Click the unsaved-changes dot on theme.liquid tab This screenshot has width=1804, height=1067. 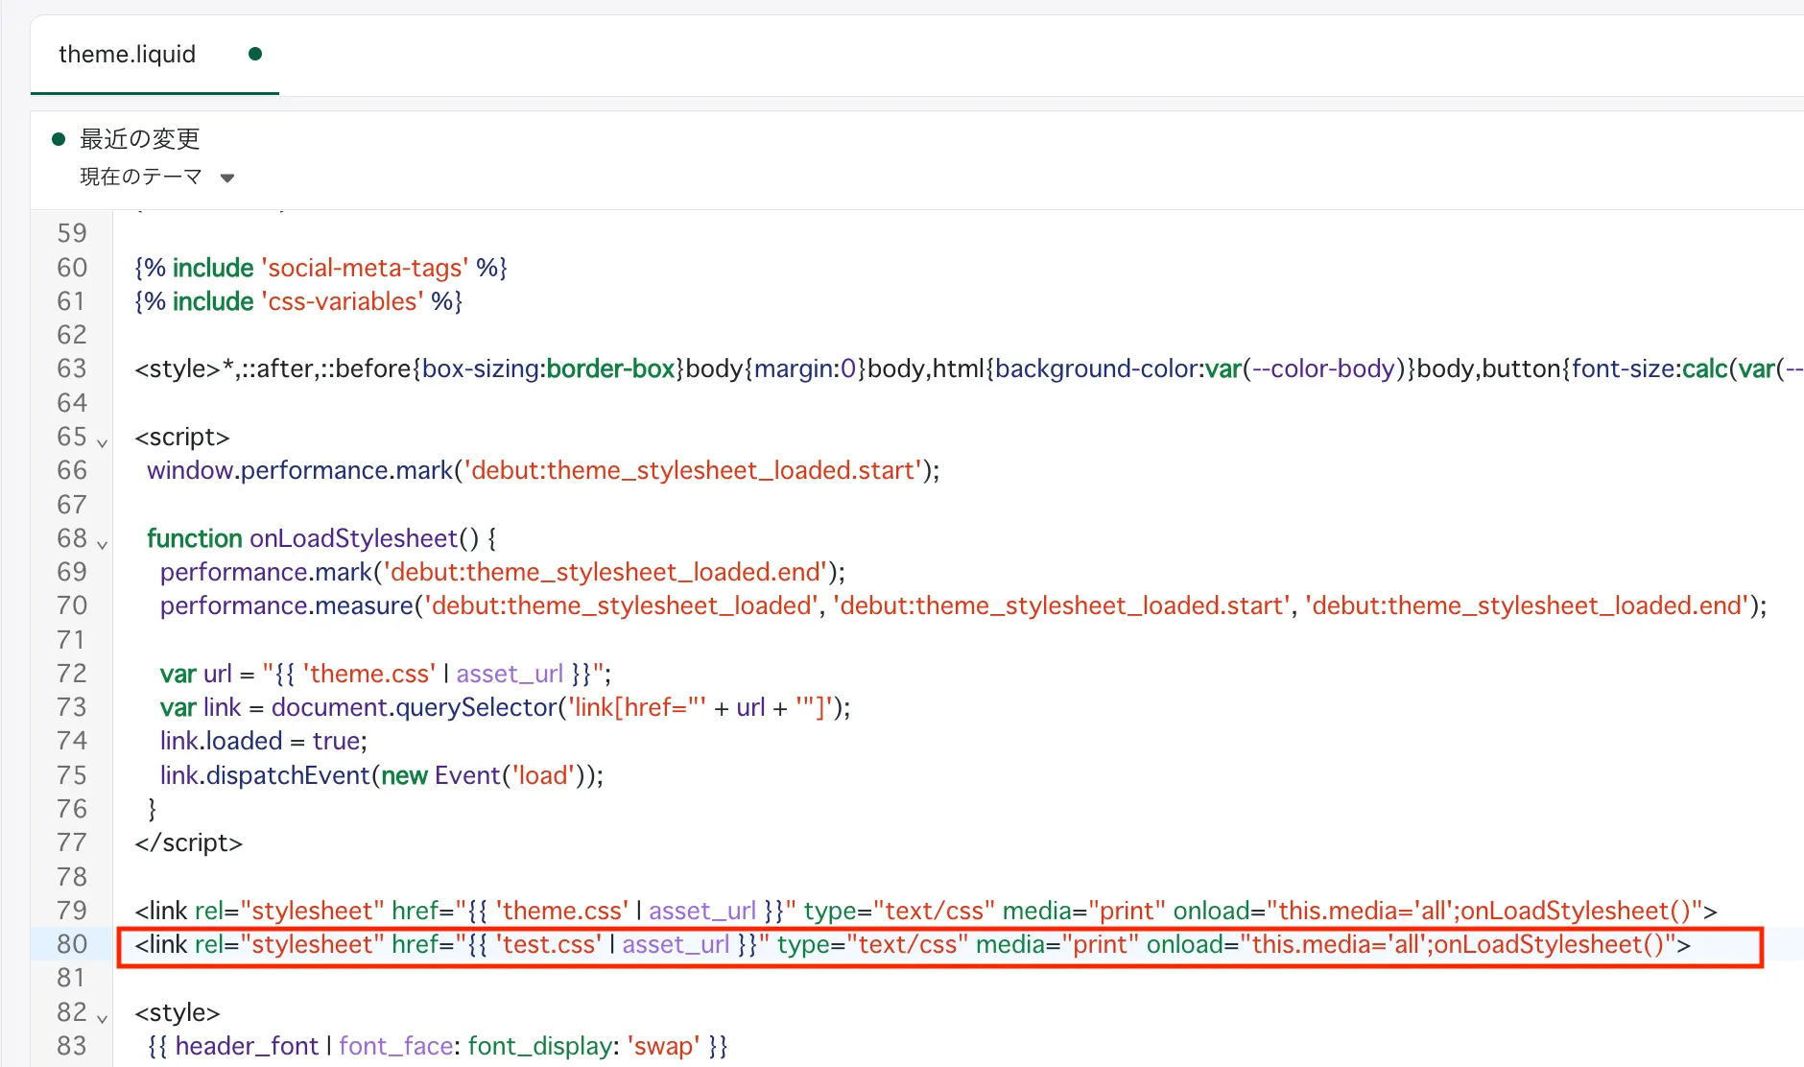pos(255,54)
